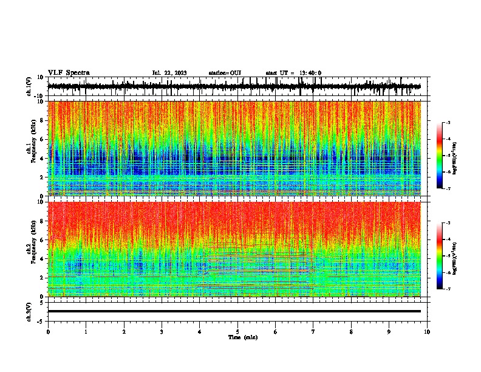Click the ch.2 colorbar "log(PSD)" label
The width and height of the screenshot is (481, 372).
pos(454,258)
